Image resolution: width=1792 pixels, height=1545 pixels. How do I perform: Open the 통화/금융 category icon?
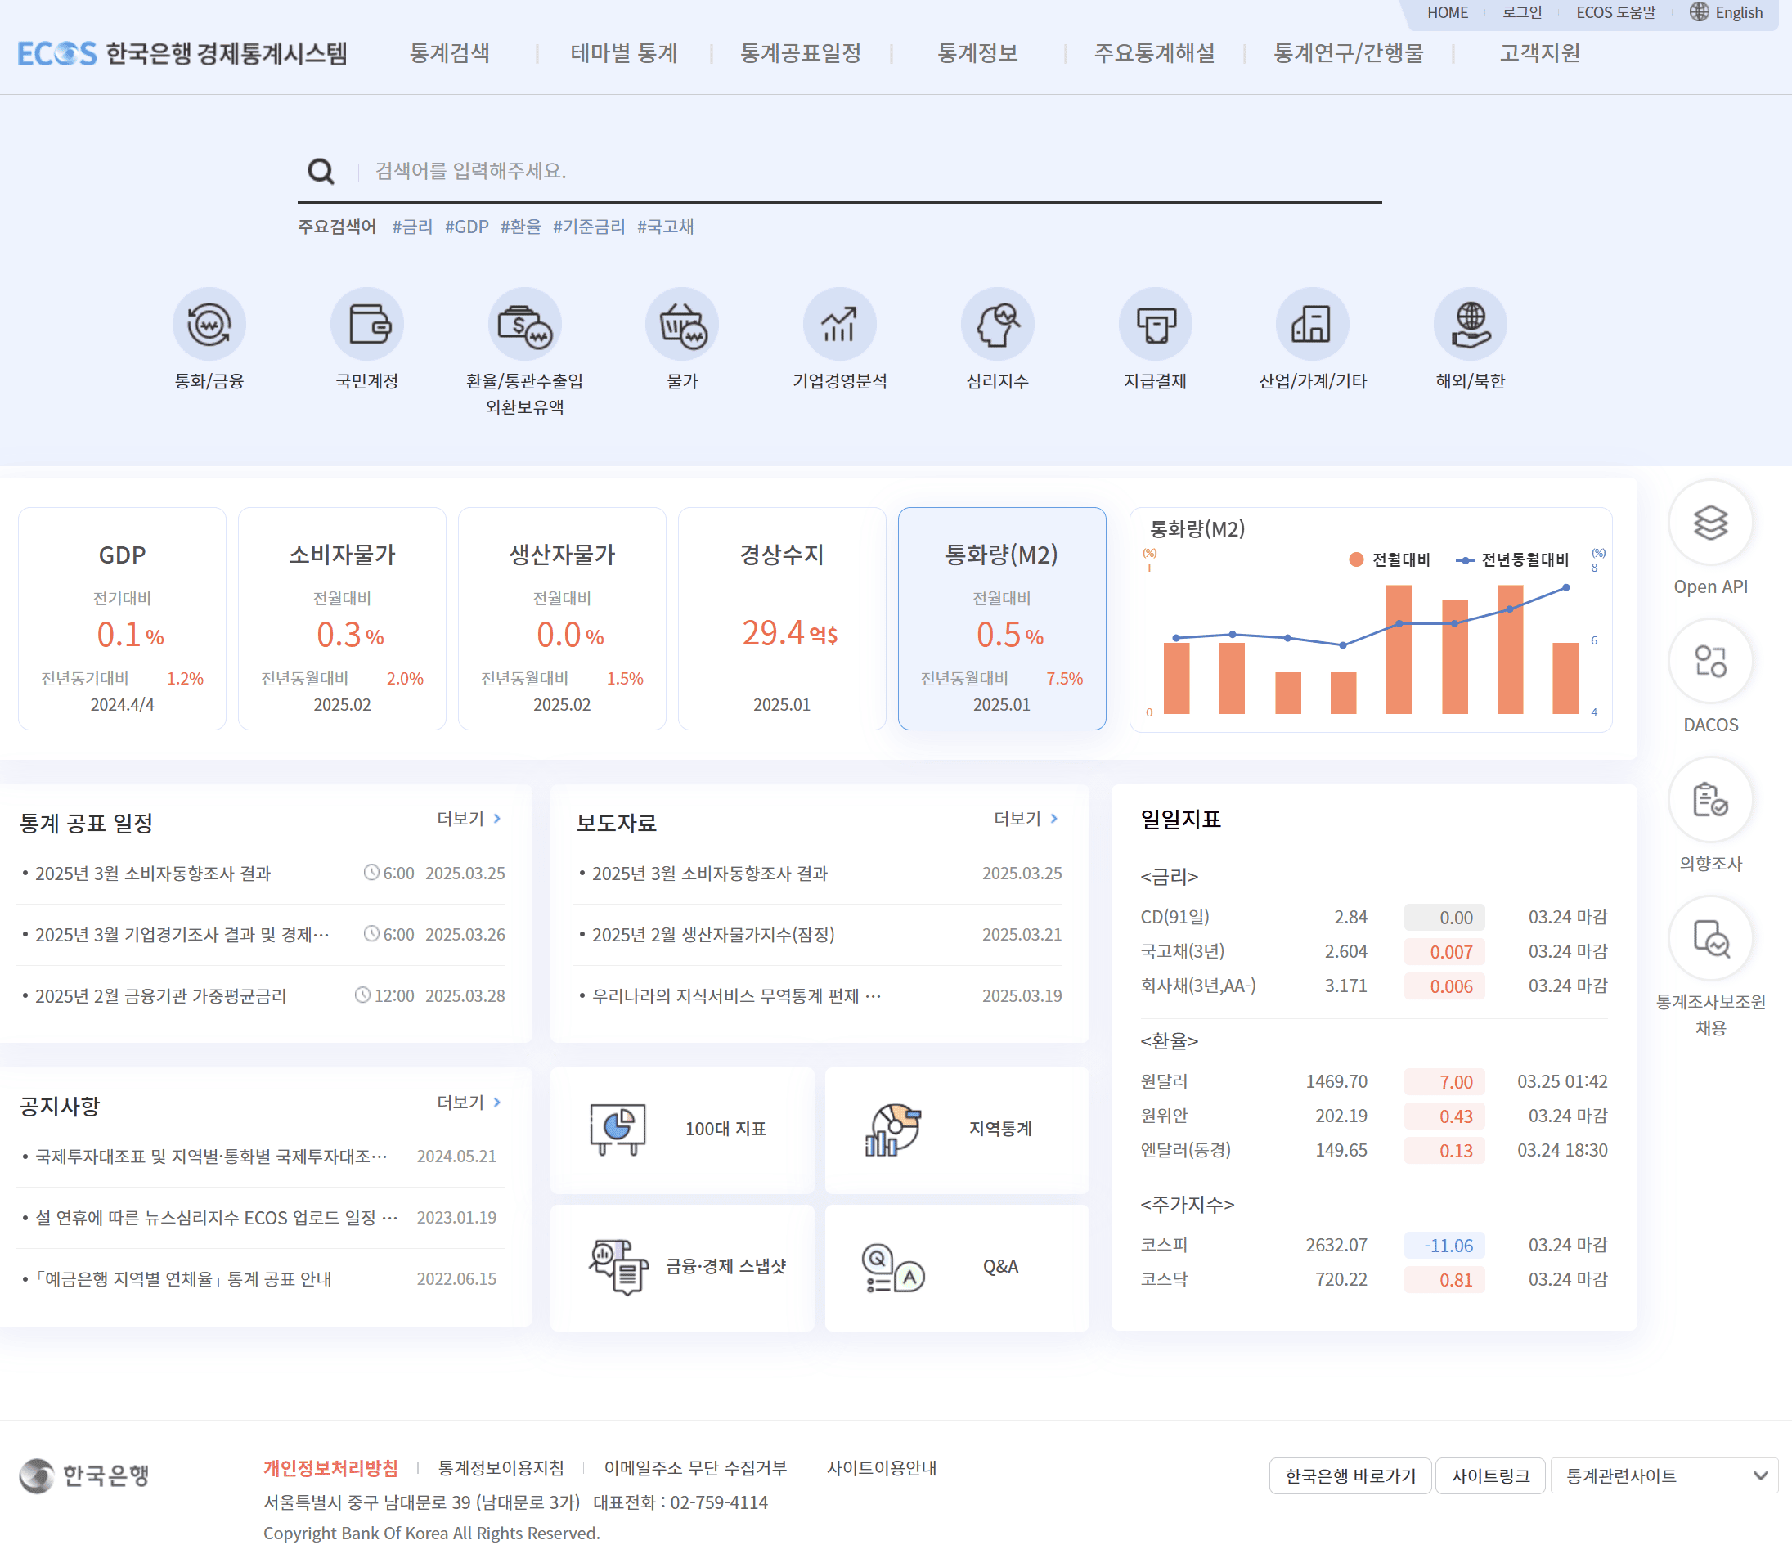click(209, 325)
